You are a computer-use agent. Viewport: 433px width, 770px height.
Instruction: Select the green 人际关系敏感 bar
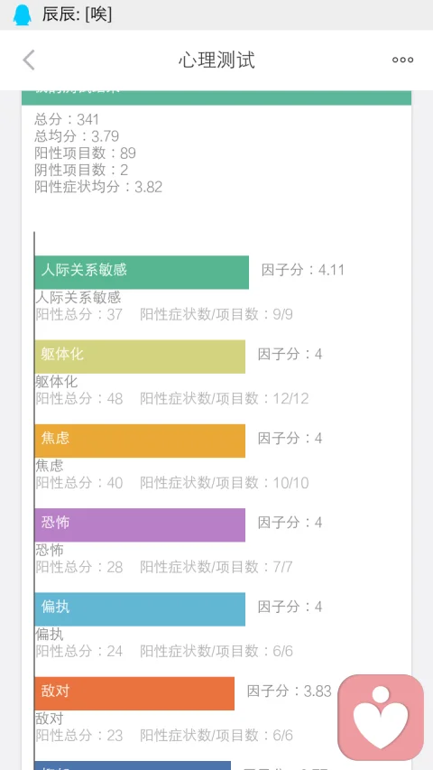[142, 272]
